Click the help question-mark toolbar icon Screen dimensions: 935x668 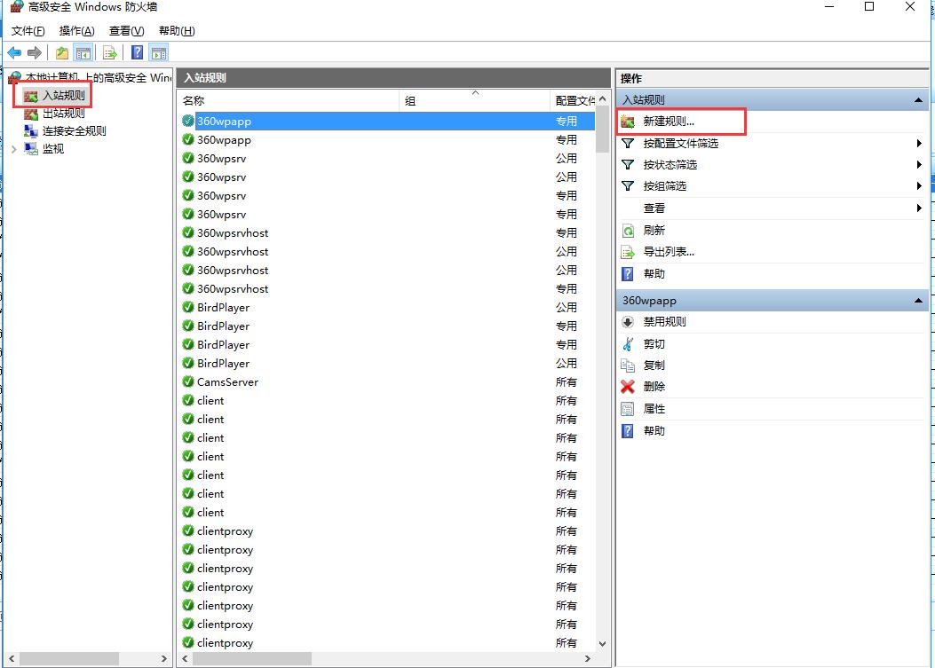137,53
